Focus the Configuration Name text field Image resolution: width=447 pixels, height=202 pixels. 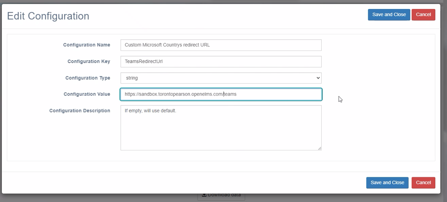[x=221, y=45]
